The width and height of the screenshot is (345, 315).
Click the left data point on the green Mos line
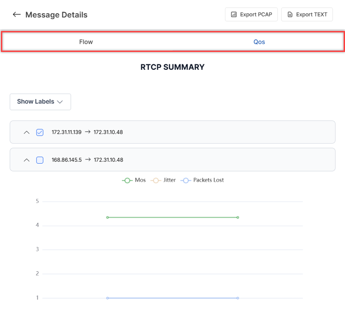click(x=107, y=217)
